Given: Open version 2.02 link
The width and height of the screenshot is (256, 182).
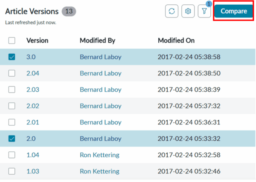Looking at the screenshot, I should 32,106.
